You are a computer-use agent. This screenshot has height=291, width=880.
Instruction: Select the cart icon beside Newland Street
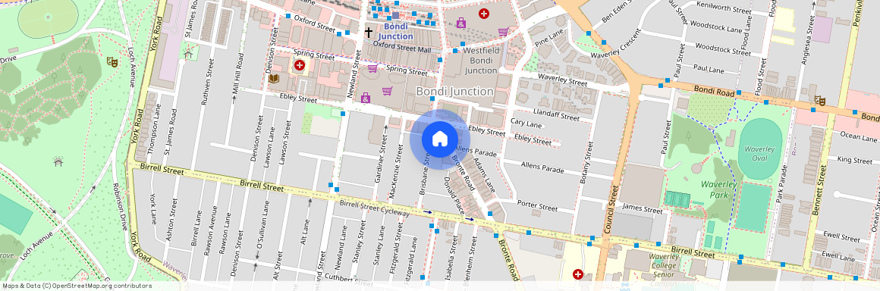coord(372,69)
